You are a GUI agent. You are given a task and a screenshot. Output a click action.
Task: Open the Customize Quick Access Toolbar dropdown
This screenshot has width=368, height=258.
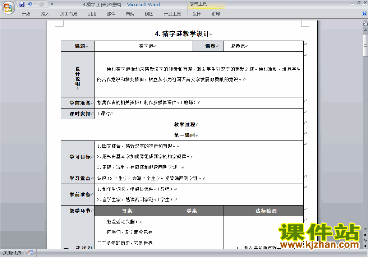[52, 4]
